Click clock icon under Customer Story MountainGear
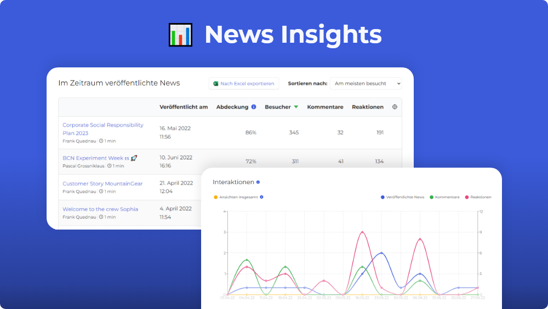Screen dimensions: 548x309 point(101,191)
